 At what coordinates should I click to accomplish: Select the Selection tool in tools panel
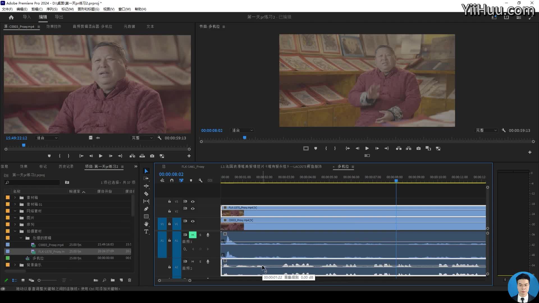[x=146, y=171]
